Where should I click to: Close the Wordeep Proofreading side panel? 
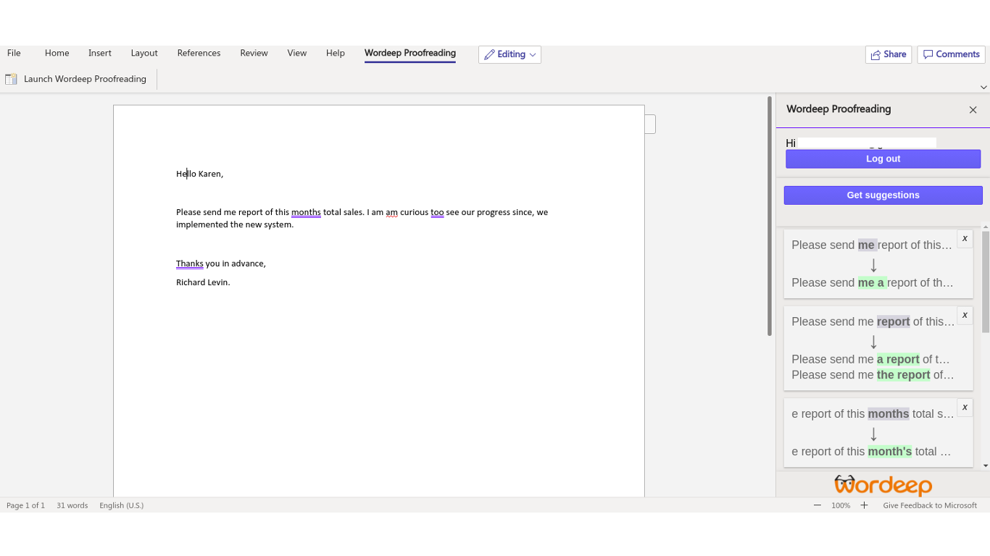[973, 110]
